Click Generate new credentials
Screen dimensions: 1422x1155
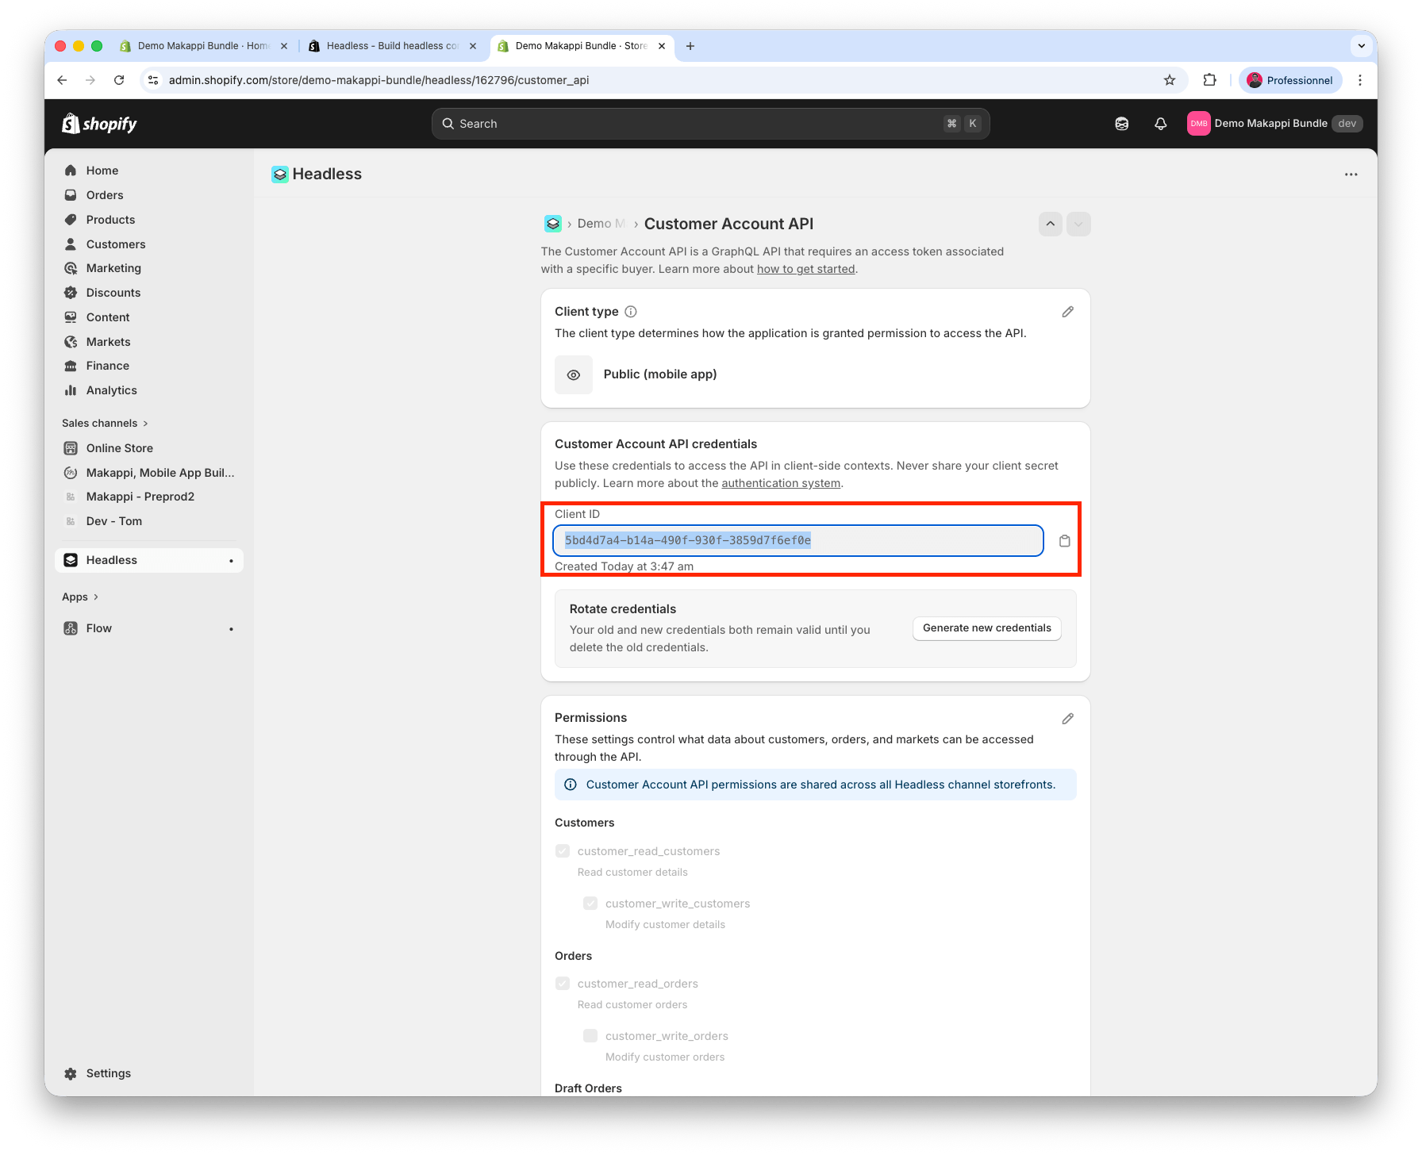[x=986, y=628]
